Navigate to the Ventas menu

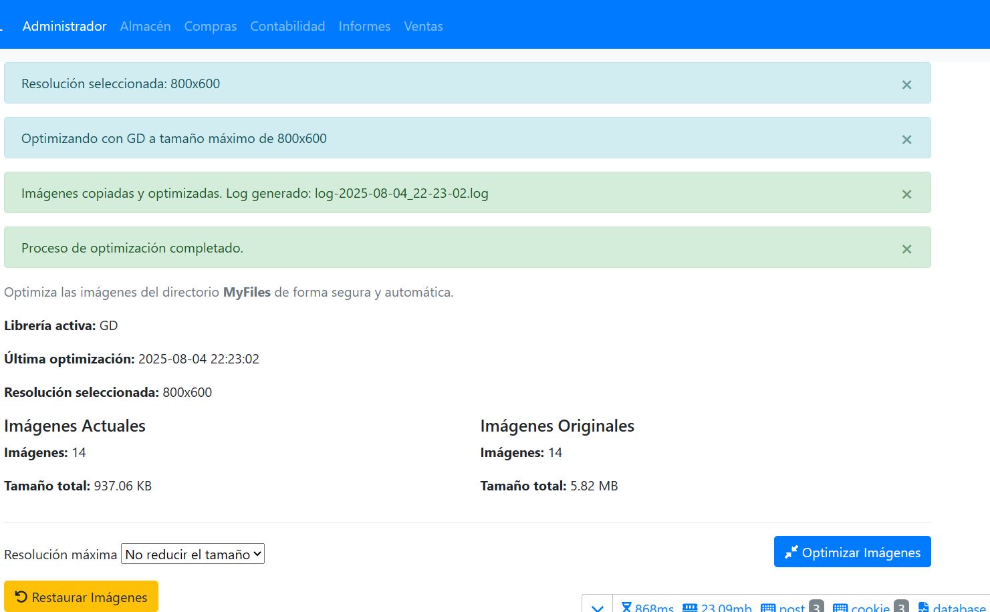coord(423,26)
